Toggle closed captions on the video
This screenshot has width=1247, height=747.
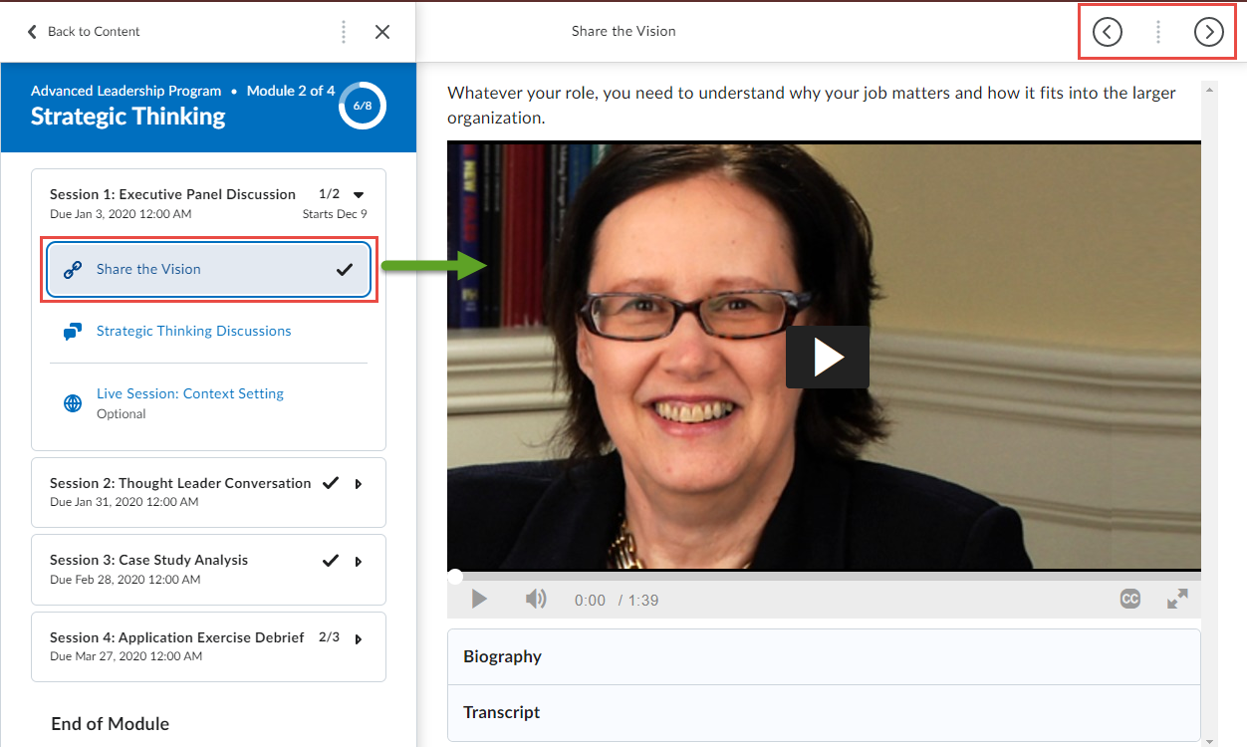[1129, 599]
